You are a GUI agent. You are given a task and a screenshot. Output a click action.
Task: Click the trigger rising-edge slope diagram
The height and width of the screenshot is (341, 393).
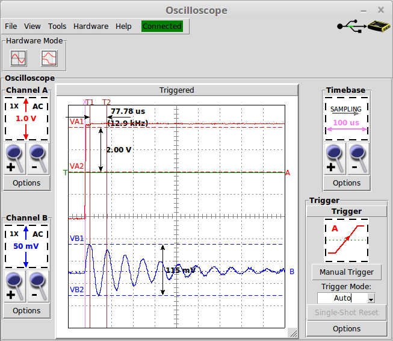click(346, 240)
